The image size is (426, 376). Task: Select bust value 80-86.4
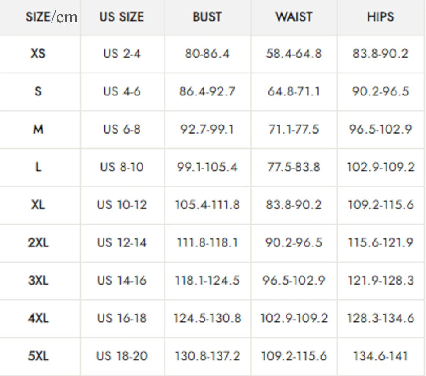coord(207,54)
